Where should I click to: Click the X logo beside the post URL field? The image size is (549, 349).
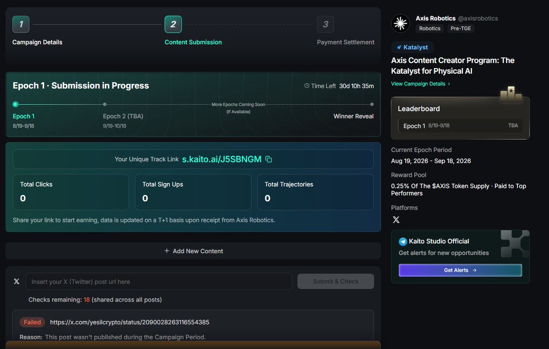(x=17, y=281)
